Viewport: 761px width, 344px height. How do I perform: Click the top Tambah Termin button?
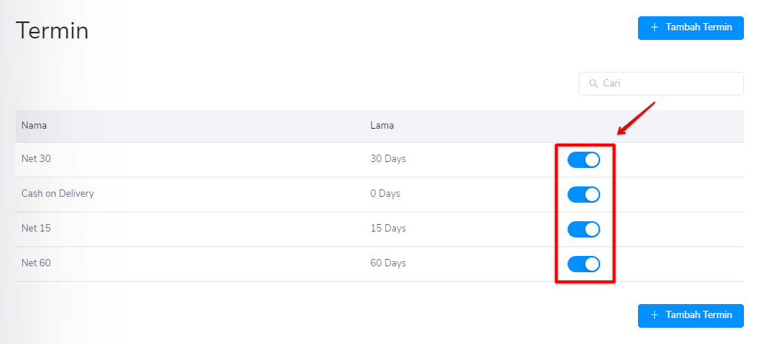click(691, 27)
